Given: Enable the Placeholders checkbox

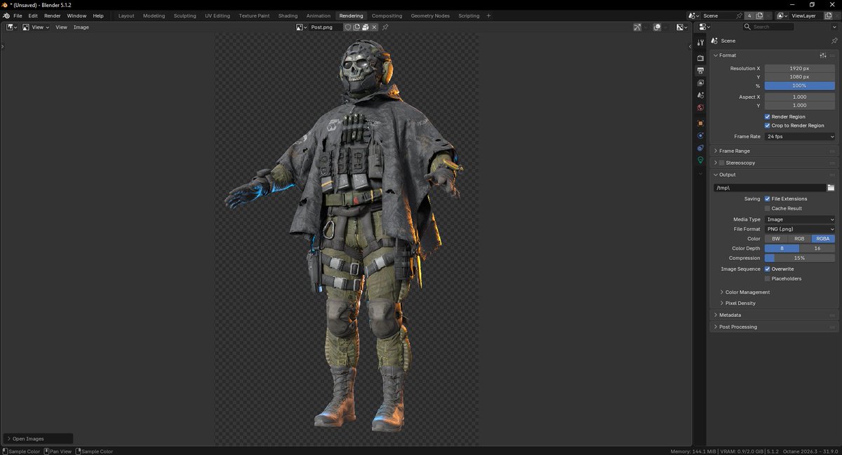Looking at the screenshot, I should (768, 278).
